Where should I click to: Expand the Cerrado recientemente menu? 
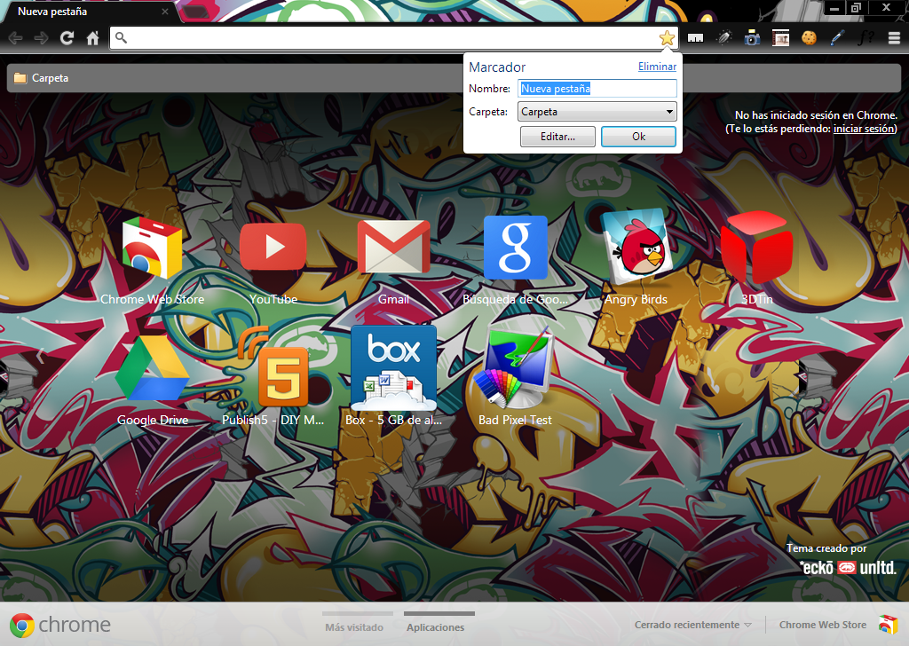[692, 625]
